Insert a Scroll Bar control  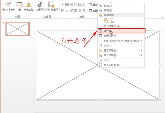[84, 4]
